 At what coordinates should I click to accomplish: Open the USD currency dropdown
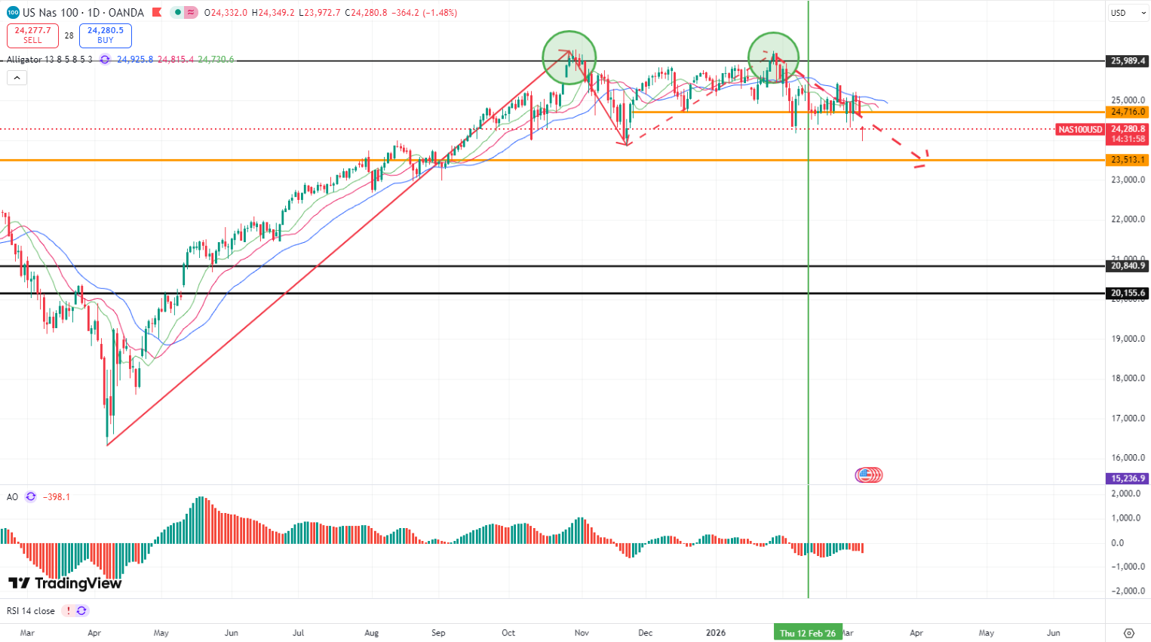click(1127, 13)
